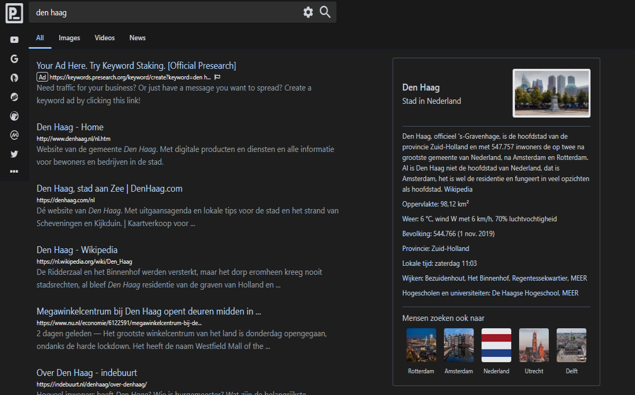The height and width of the screenshot is (395, 635).
Task: Open search settings gear icon
Action: coord(308,12)
